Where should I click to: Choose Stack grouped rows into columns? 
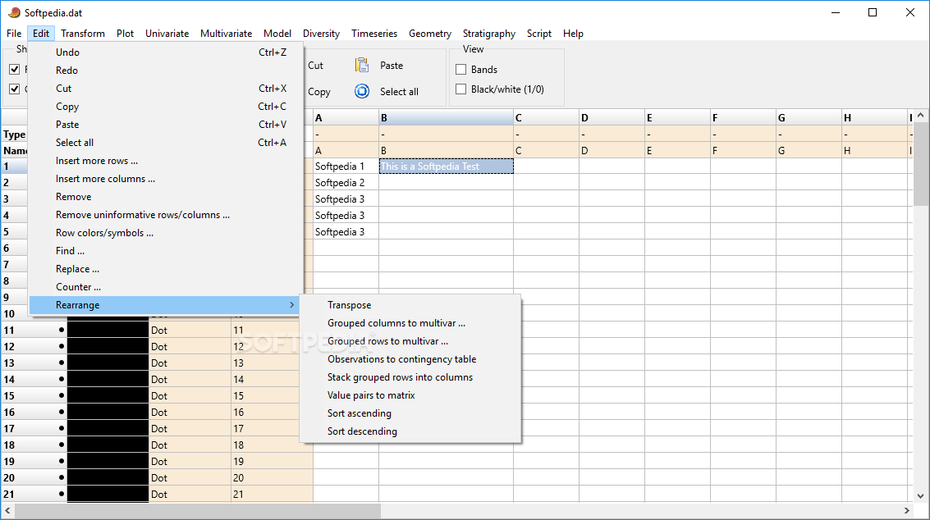point(410,377)
